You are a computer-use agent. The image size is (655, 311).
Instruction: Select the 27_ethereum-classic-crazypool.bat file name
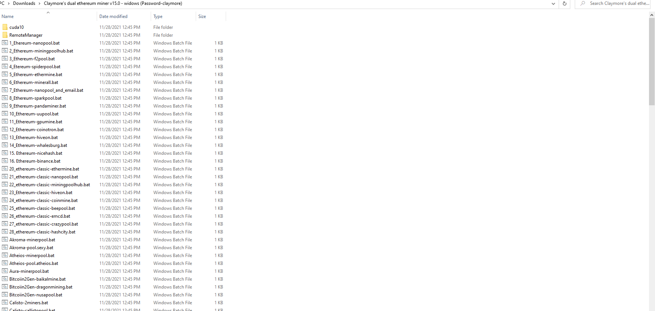pyautogui.click(x=43, y=224)
